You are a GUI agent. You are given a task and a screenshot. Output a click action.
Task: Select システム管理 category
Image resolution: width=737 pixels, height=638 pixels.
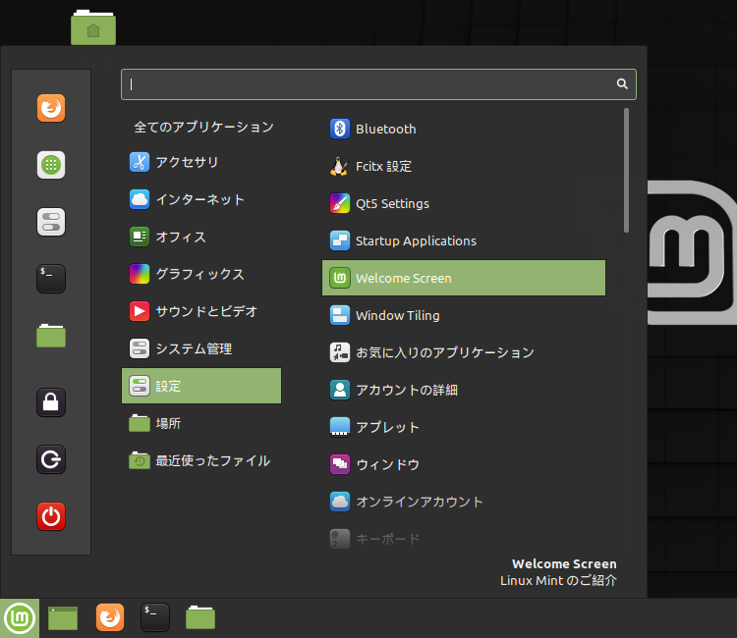click(201, 348)
